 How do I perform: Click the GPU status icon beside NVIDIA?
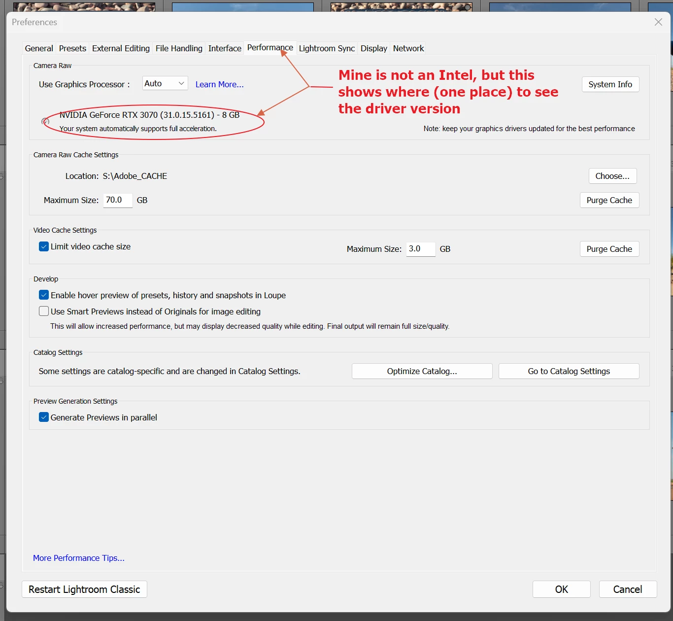click(45, 121)
